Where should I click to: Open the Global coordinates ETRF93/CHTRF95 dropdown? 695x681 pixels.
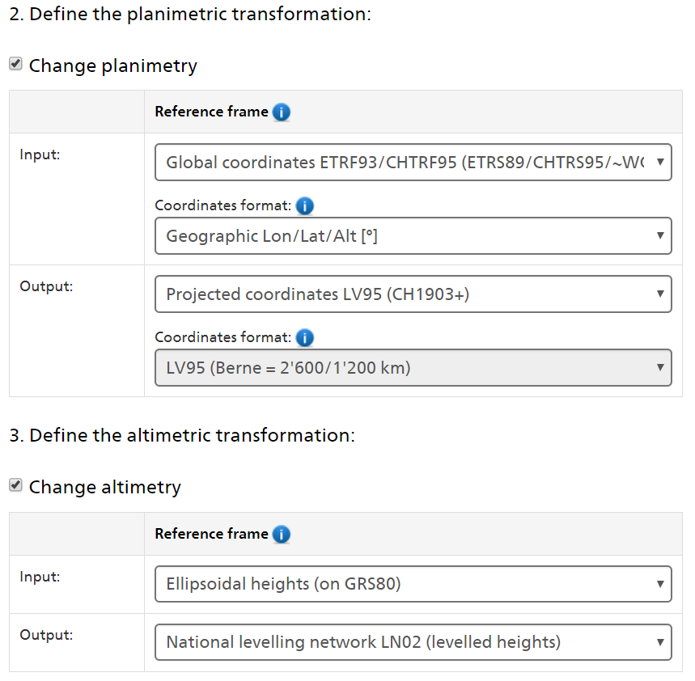(413, 163)
